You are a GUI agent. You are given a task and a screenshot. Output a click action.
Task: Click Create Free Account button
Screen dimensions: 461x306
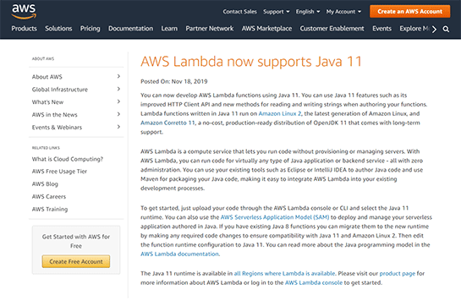pos(76,261)
